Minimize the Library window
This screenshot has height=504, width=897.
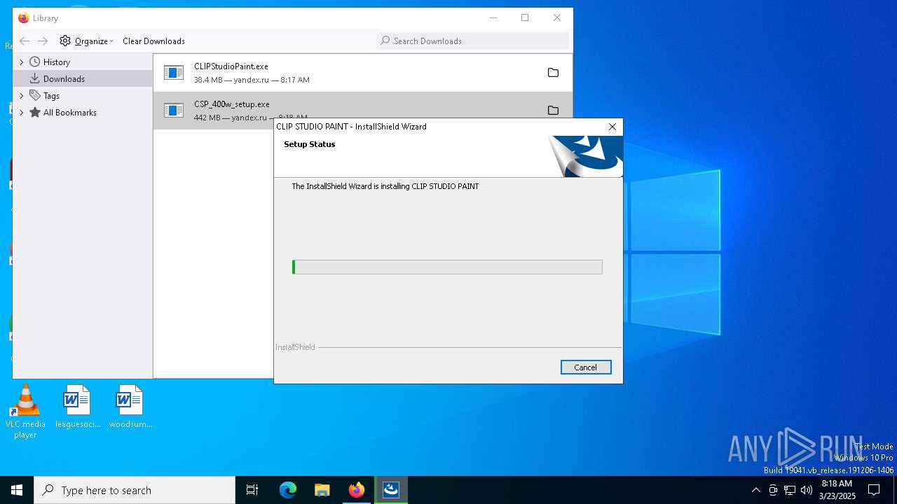coord(493,18)
